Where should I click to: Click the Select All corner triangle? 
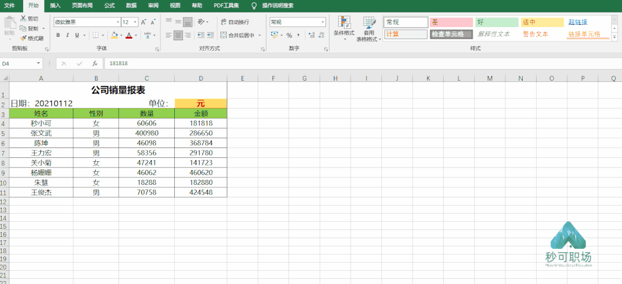(5, 78)
